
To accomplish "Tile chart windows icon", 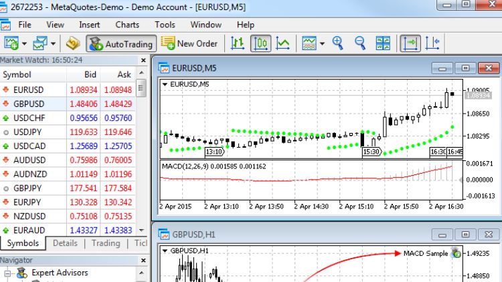I will coord(383,43).
